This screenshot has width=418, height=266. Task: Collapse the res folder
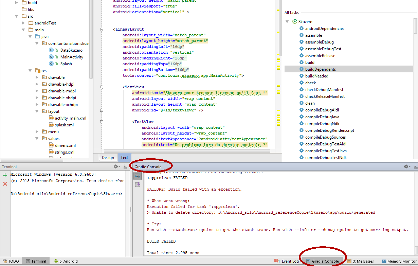tap(30, 71)
